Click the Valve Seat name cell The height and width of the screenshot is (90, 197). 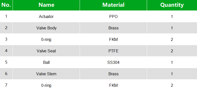[x=46, y=51]
